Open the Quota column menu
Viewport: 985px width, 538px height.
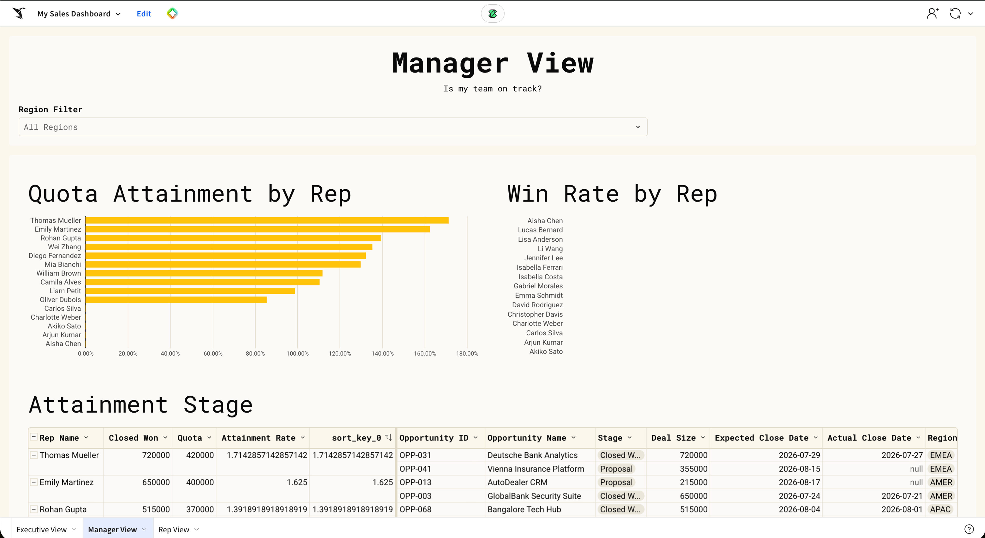click(x=210, y=437)
